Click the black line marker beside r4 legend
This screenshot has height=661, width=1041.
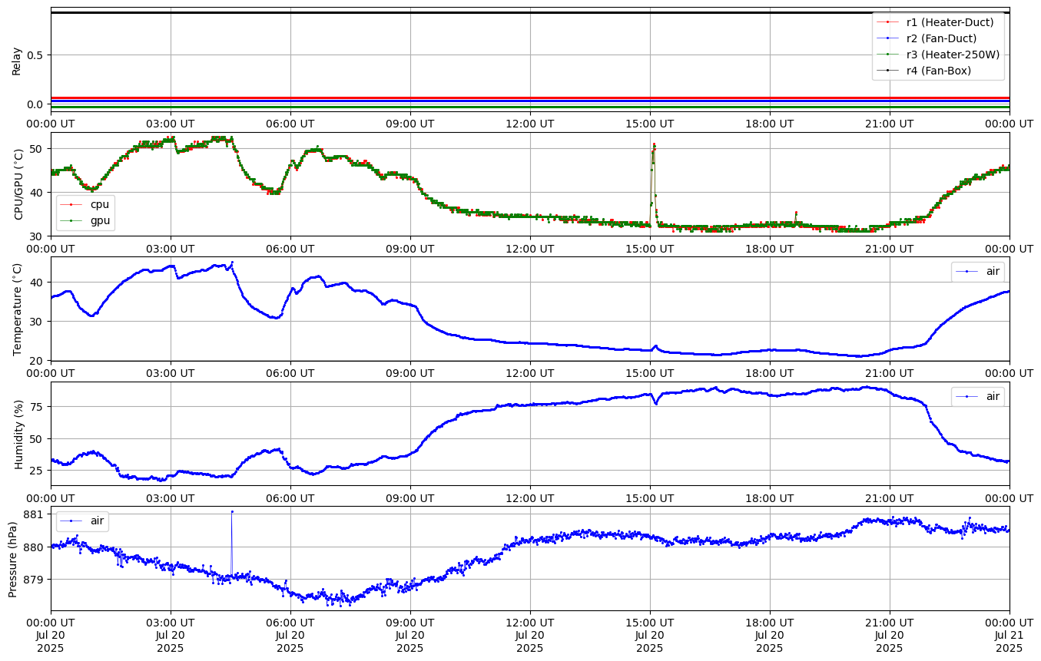pos(888,71)
